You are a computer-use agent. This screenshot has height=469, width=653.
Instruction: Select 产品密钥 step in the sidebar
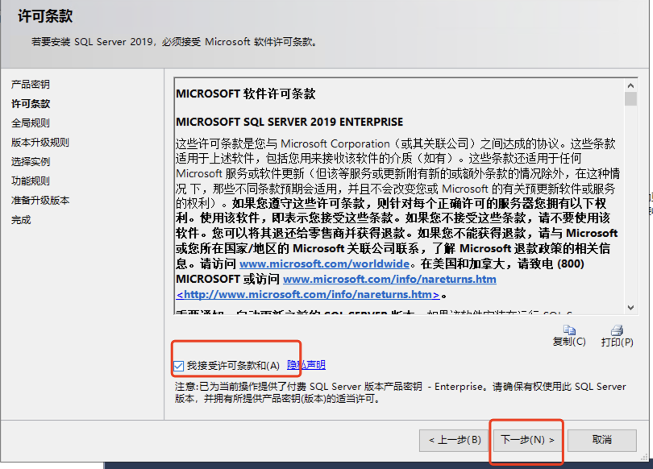point(31,85)
